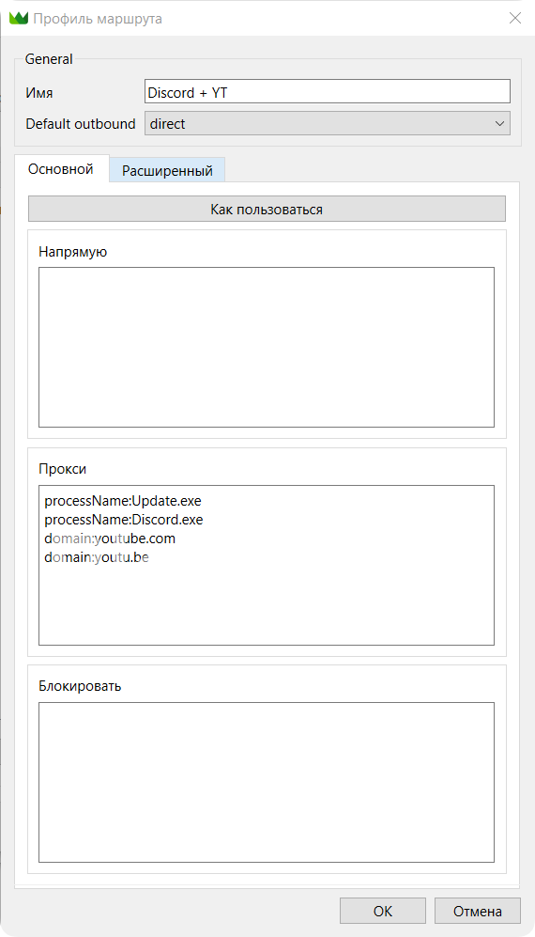This screenshot has width=535, height=937.
Task: Click the General group heading
Action: pos(49,59)
